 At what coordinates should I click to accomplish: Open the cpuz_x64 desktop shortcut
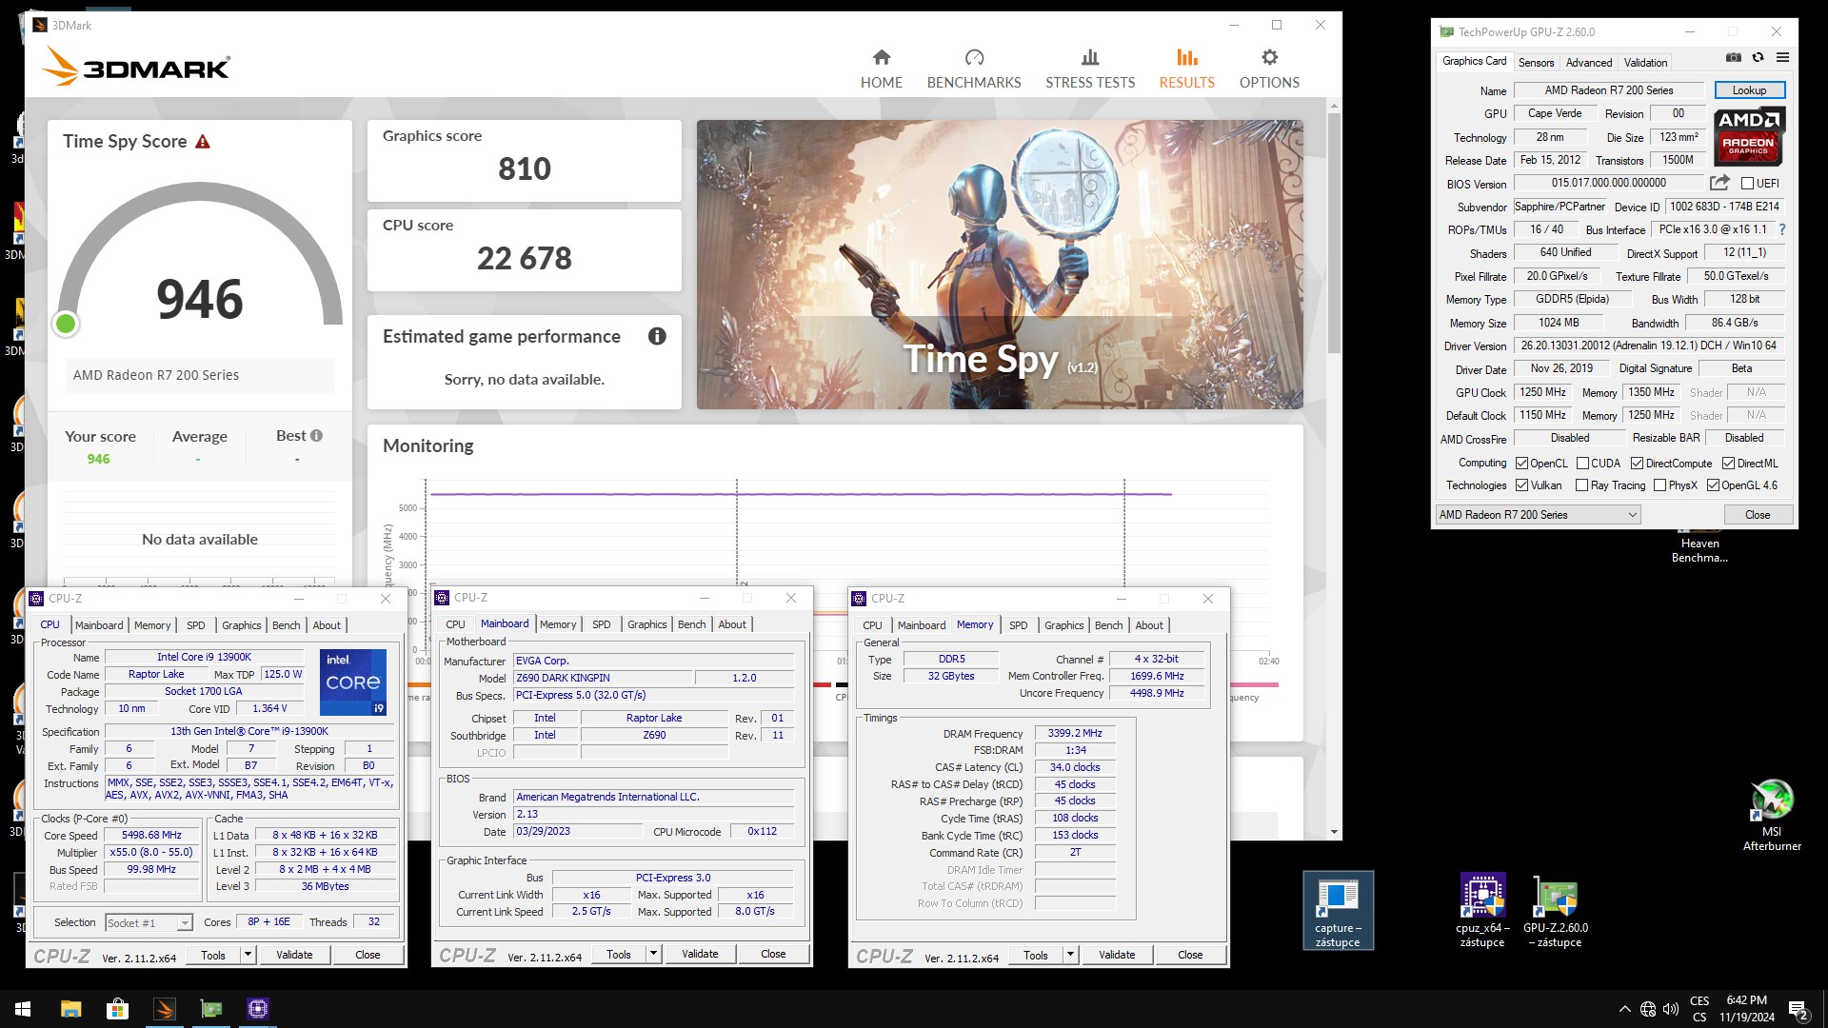click(x=1482, y=911)
